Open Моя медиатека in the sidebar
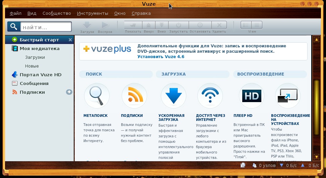The image size is (326, 178). pos(39,49)
